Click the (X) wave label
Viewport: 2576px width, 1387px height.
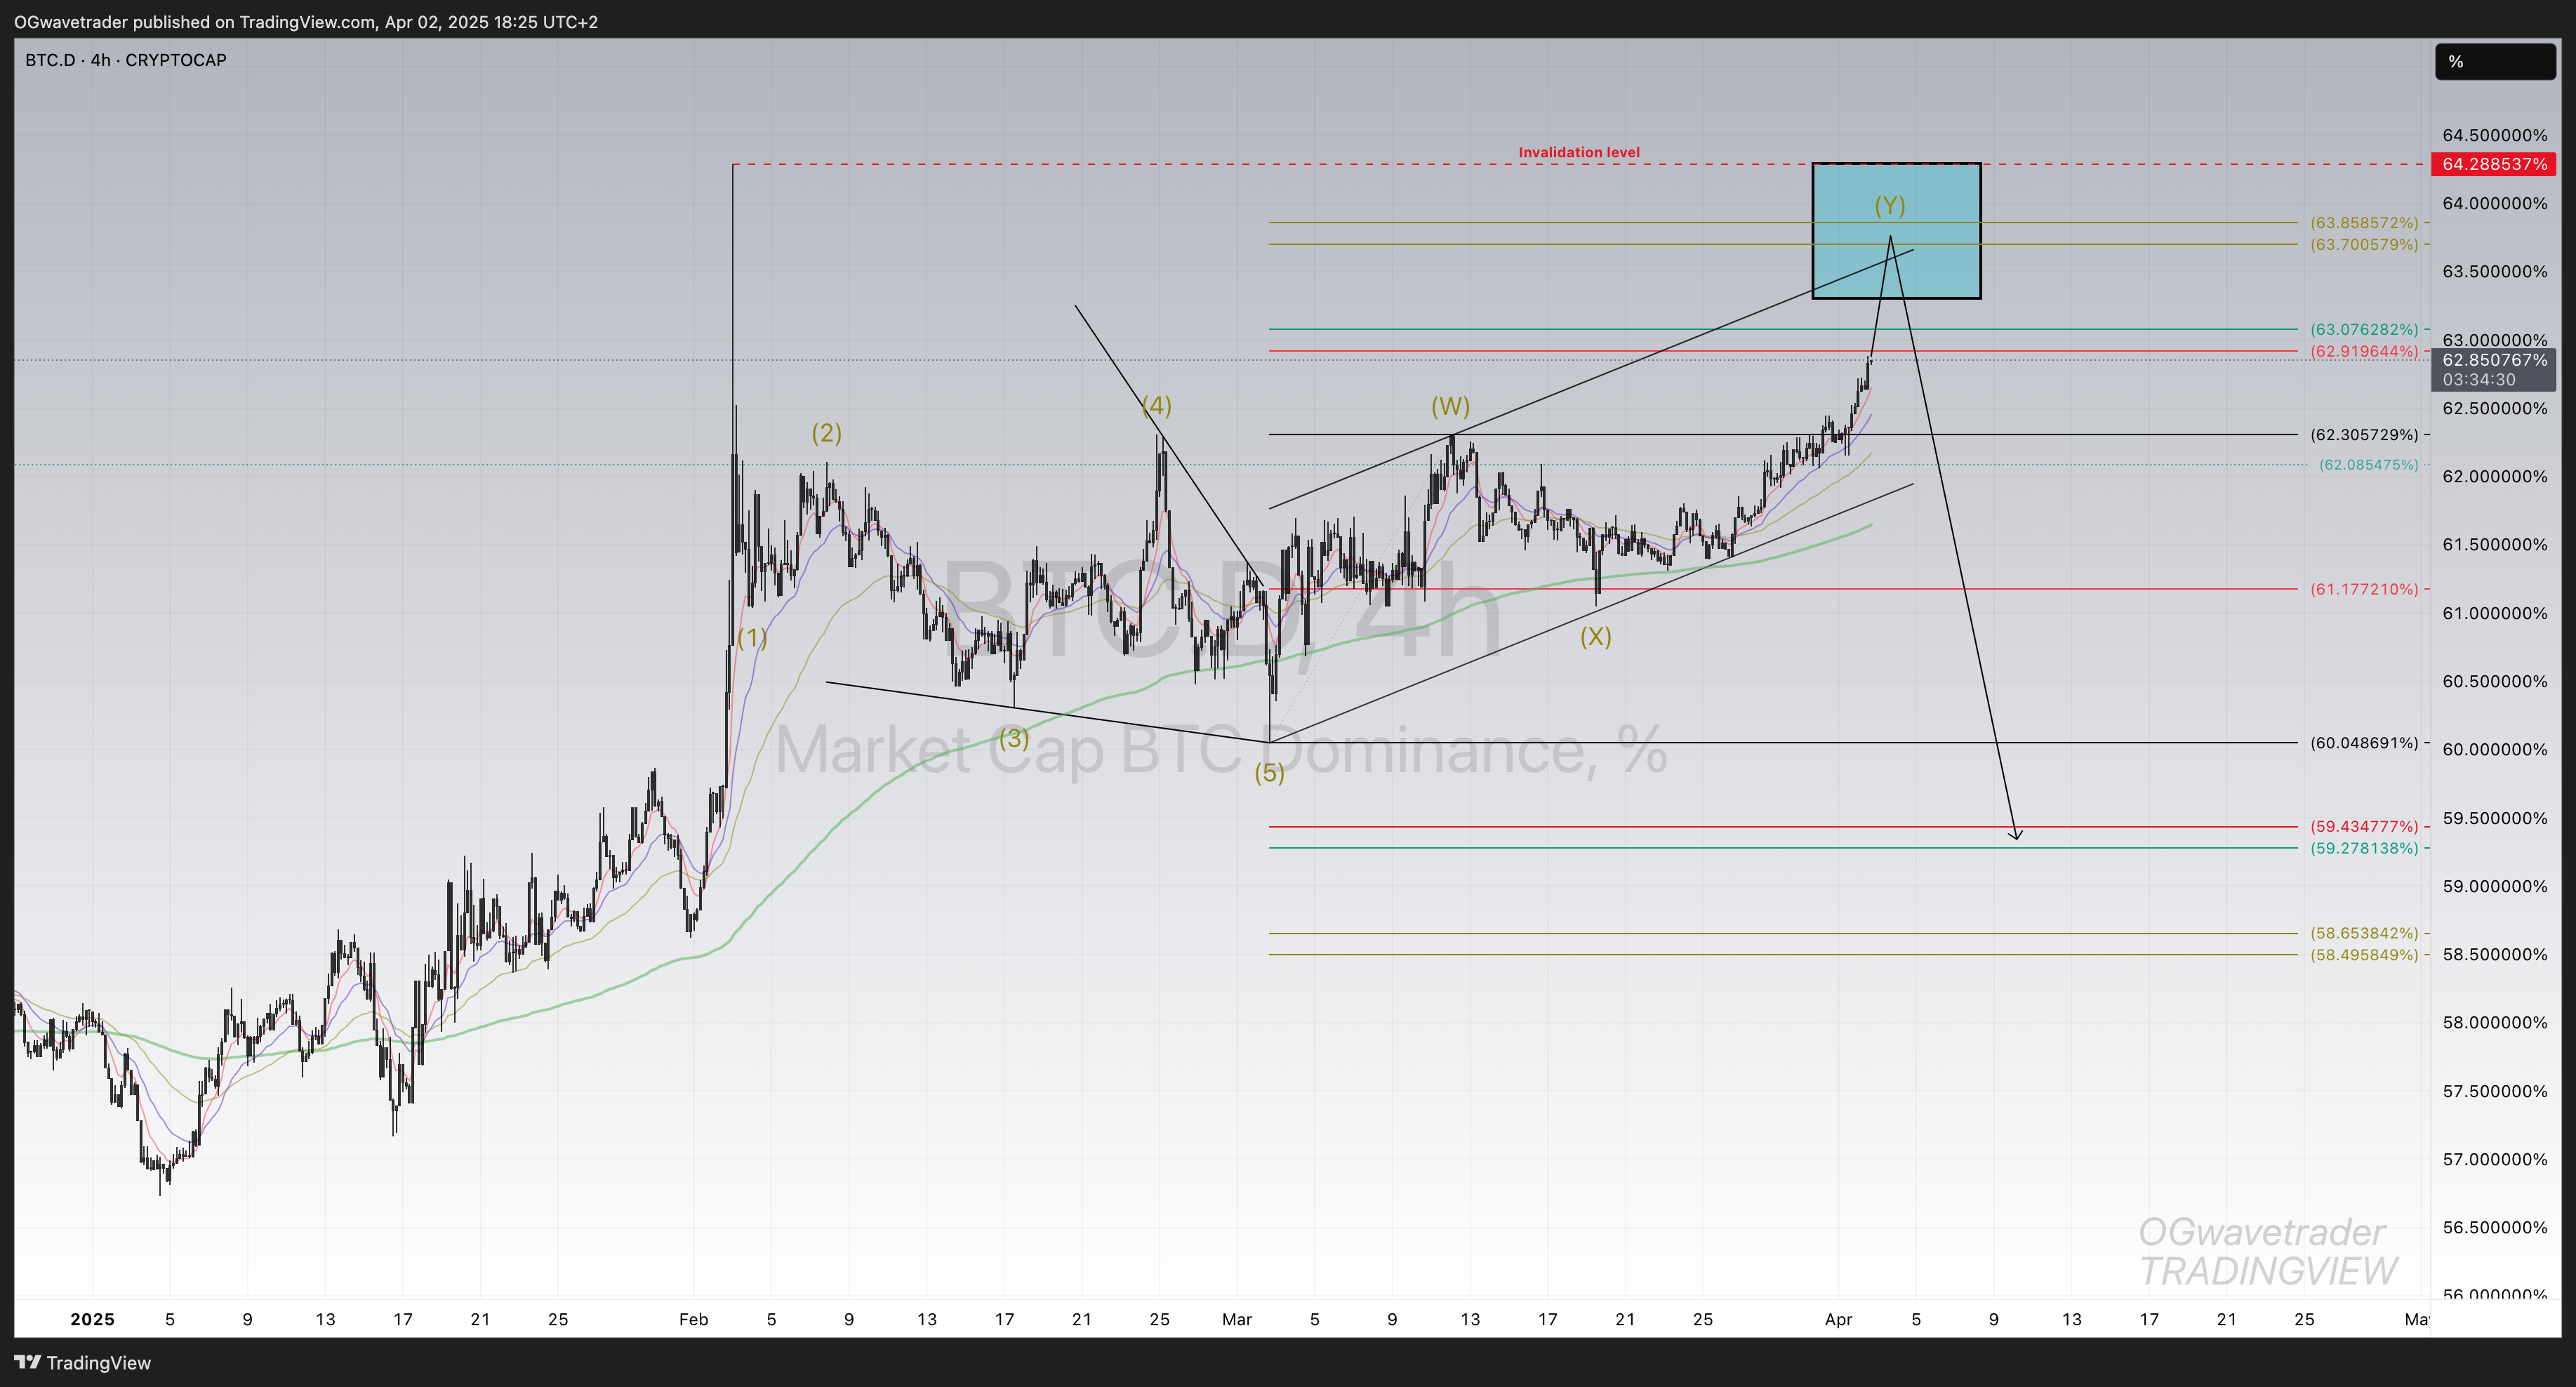click(1595, 637)
